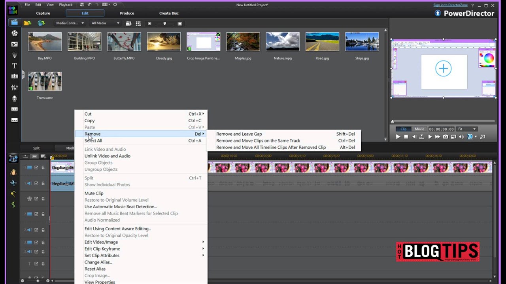Select the hand tool in timeline
This screenshot has width=506, height=284.
tap(13, 172)
